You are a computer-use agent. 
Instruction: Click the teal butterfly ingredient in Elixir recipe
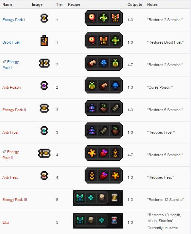(x=80, y=220)
